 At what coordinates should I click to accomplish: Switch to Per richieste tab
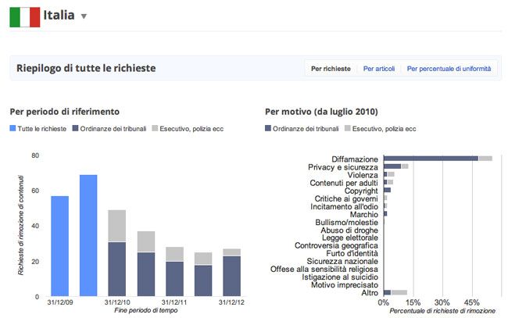click(331, 69)
